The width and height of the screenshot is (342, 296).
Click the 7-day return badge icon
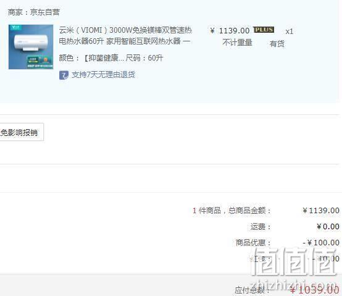pos(64,75)
